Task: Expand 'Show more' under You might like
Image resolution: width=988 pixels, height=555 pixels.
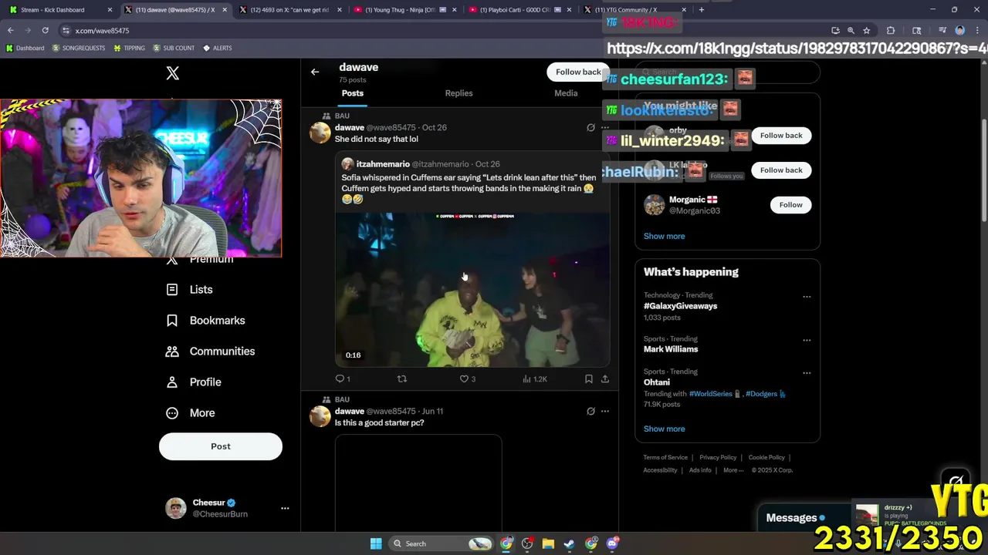Action: 664,236
